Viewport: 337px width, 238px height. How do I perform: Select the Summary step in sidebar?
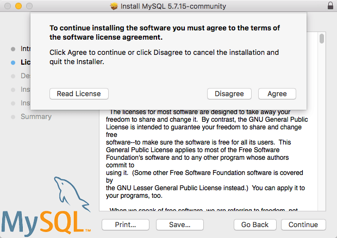coord(36,117)
